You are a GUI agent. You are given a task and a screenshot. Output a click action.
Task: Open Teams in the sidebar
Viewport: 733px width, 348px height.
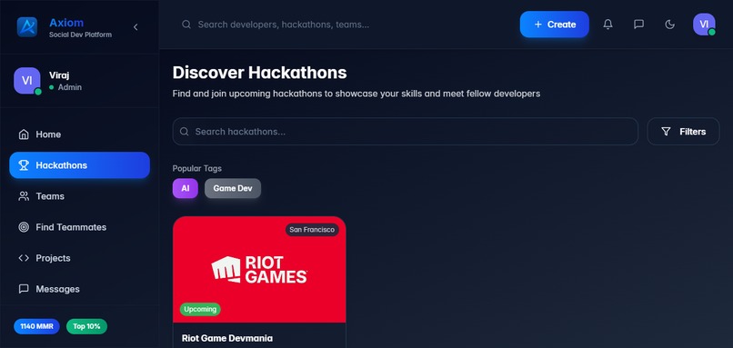79,195
